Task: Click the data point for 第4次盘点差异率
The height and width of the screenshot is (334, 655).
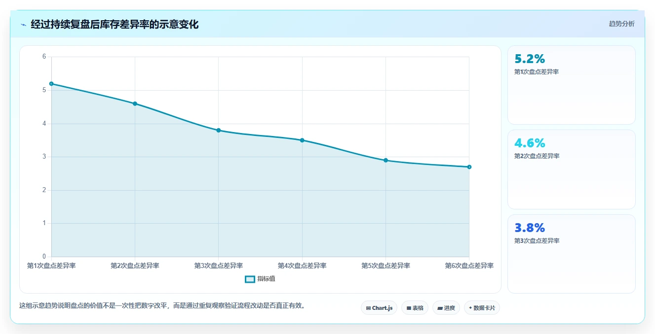Action: coord(302,140)
